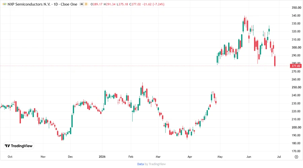This screenshot has width=303, height=168.
Task: Click the last red candle near 277
Action: coord(275,61)
